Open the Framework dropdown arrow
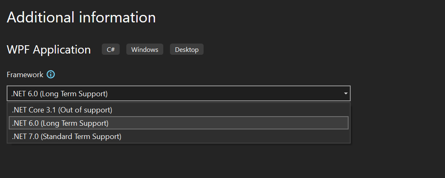Image resolution: width=445 pixels, height=178 pixels. [346, 93]
